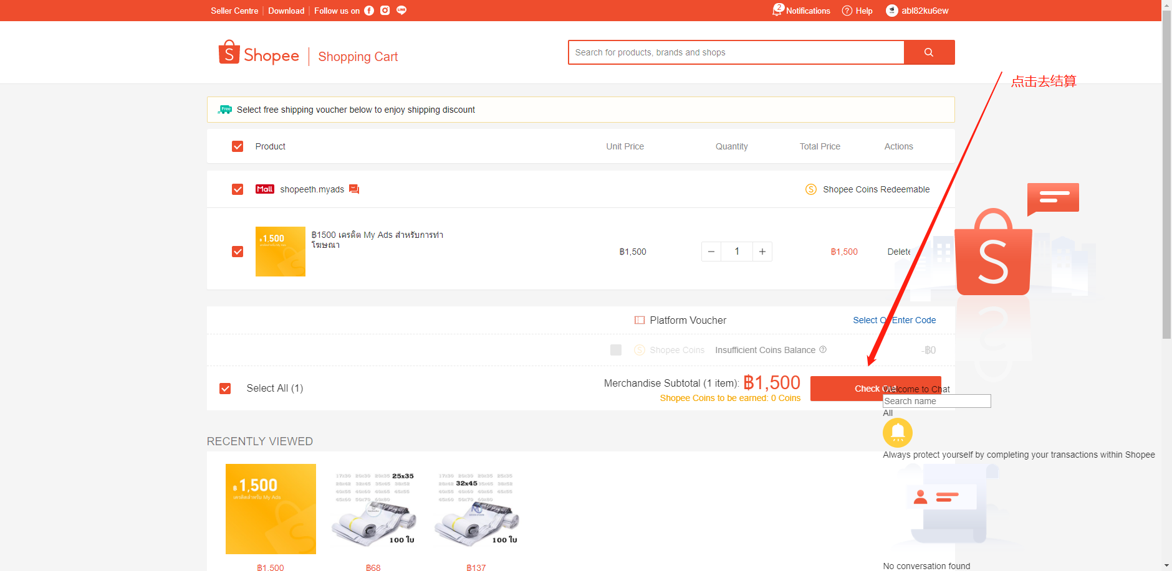Screen dimensions: 1172x571
Task: Click the chat Search name field
Action: pos(937,401)
